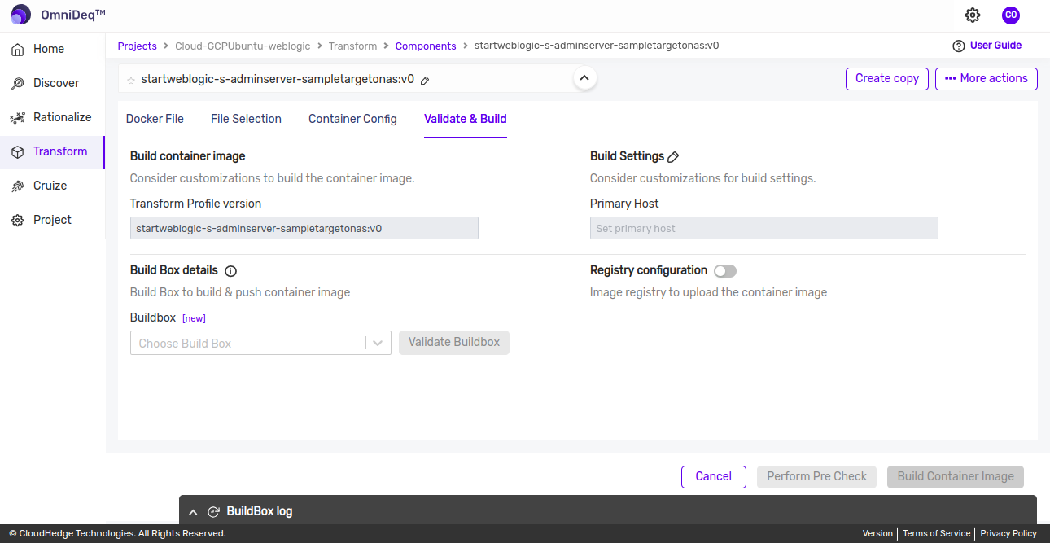
Task: Click the Create copy button
Action: pos(886,78)
